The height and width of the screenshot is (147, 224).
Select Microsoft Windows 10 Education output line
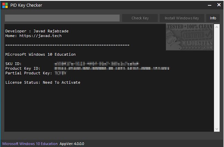(40, 54)
